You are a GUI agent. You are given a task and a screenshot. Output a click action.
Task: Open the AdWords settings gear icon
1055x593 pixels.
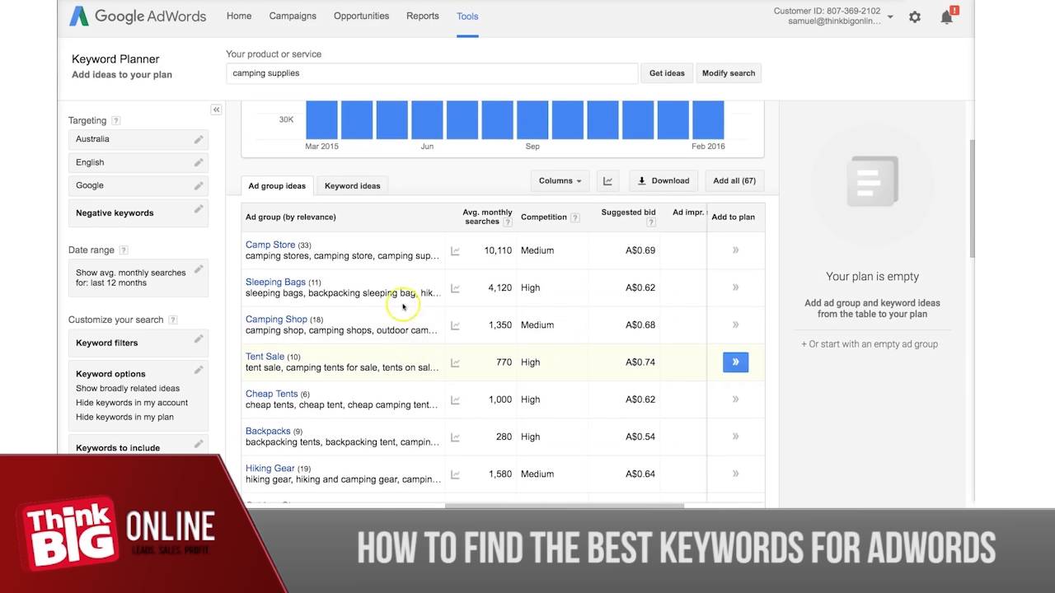tap(915, 16)
